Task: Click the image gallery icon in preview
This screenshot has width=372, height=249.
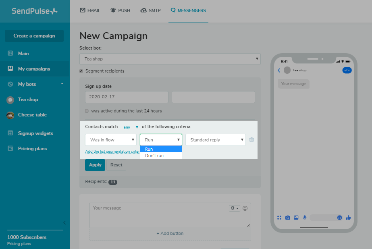Action: coord(296,218)
